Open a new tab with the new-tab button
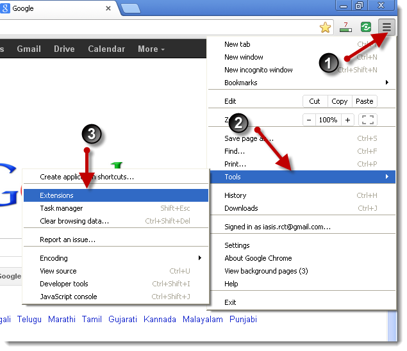Viewport: 407px width, 351px height. tap(131, 8)
